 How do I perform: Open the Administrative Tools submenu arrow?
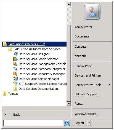(x=110, y=85)
